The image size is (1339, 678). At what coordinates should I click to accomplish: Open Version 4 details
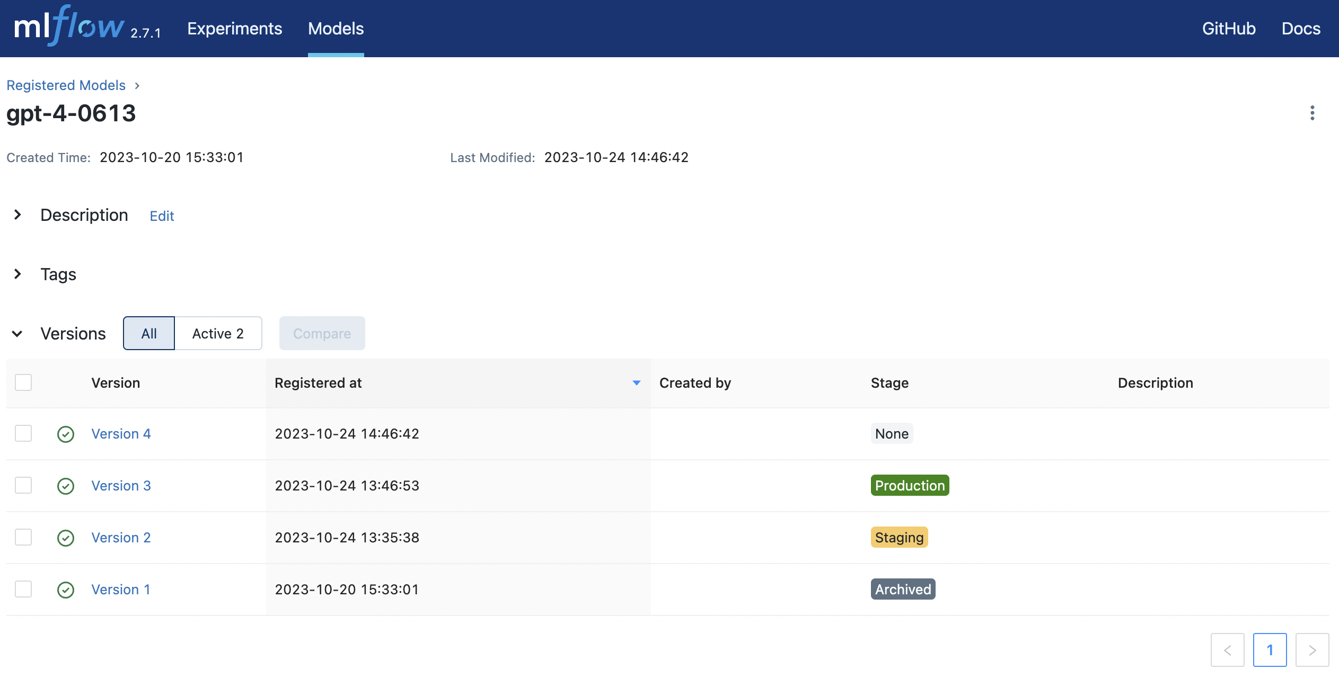[x=121, y=434]
